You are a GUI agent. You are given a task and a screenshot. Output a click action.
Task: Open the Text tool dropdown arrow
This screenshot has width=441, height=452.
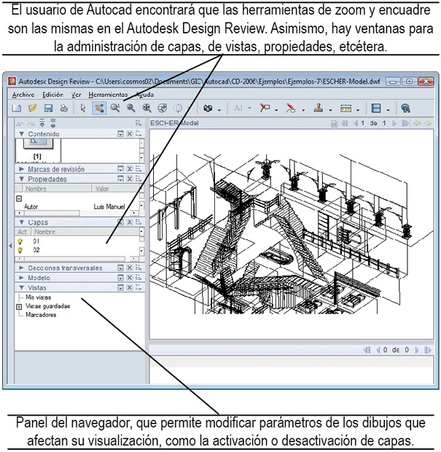tap(249, 109)
